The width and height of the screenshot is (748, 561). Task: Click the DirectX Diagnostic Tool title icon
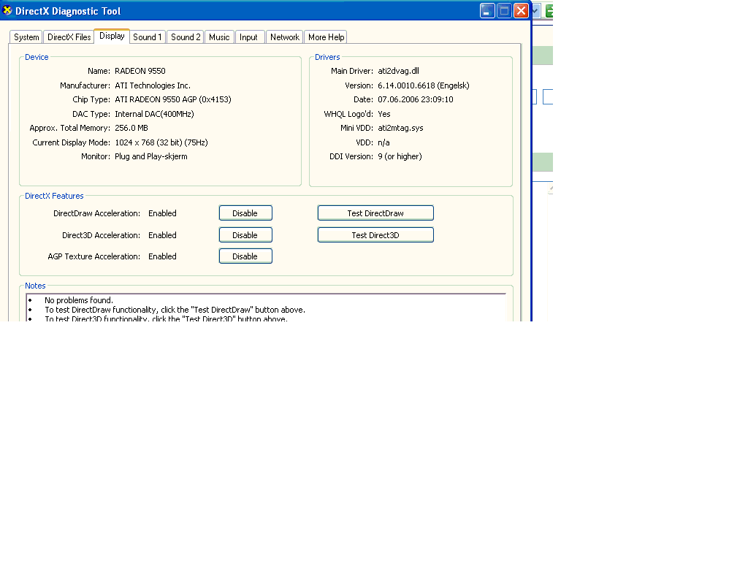(x=7, y=10)
